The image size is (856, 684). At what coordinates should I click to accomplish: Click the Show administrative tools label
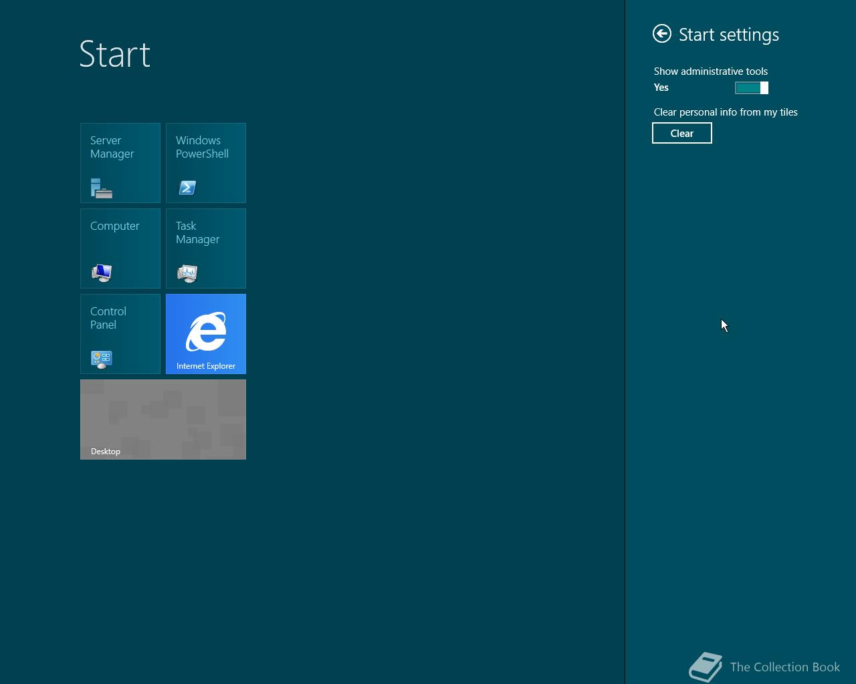711,71
